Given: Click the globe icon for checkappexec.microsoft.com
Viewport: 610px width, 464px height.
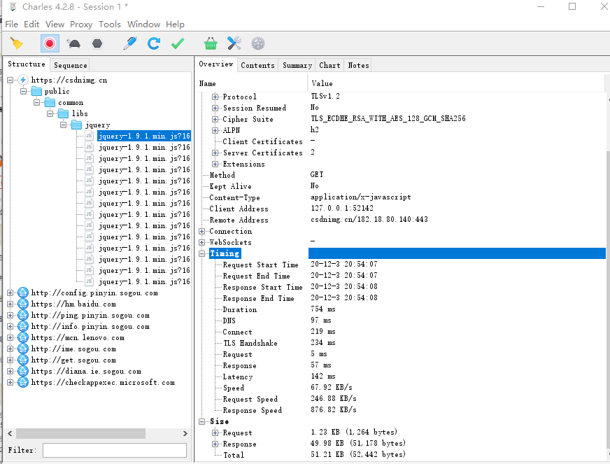Looking at the screenshot, I should tap(23, 382).
